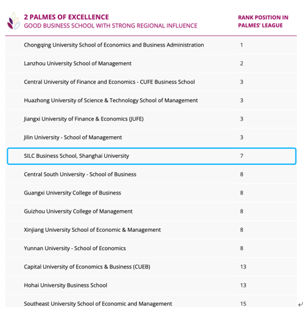Viewport: 304px width, 317px height.
Task: Open Hohai University Business School row
Action: pyautogui.click(x=151, y=286)
